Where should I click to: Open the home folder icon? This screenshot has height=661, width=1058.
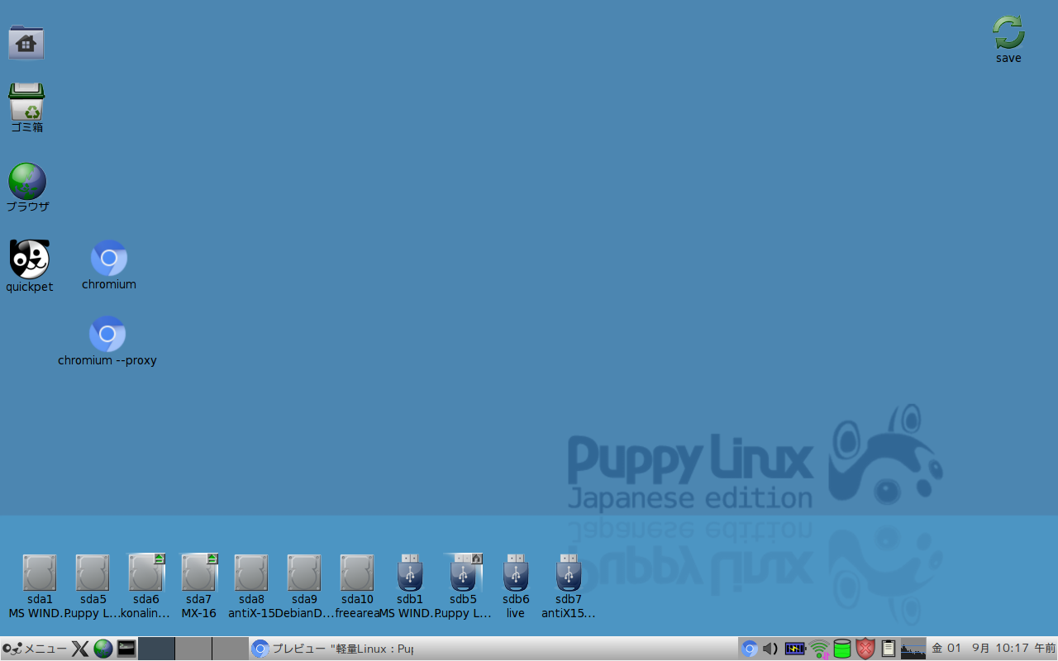tap(26, 42)
